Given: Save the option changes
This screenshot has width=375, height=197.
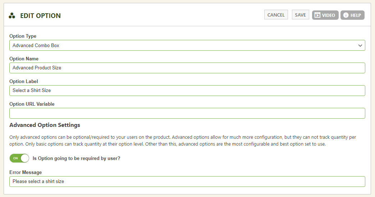Looking at the screenshot, I should click(x=300, y=15).
